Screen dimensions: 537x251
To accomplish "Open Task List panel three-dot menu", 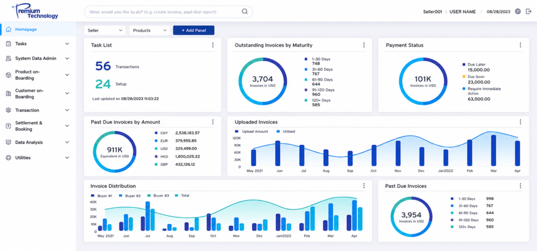I will (x=213, y=45).
